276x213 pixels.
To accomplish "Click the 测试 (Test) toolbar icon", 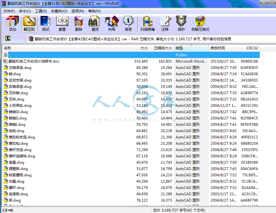I will point(46,24).
